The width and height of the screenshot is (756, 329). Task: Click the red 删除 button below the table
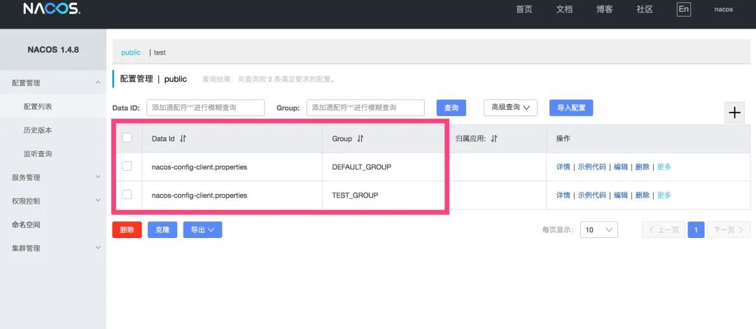[127, 230]
